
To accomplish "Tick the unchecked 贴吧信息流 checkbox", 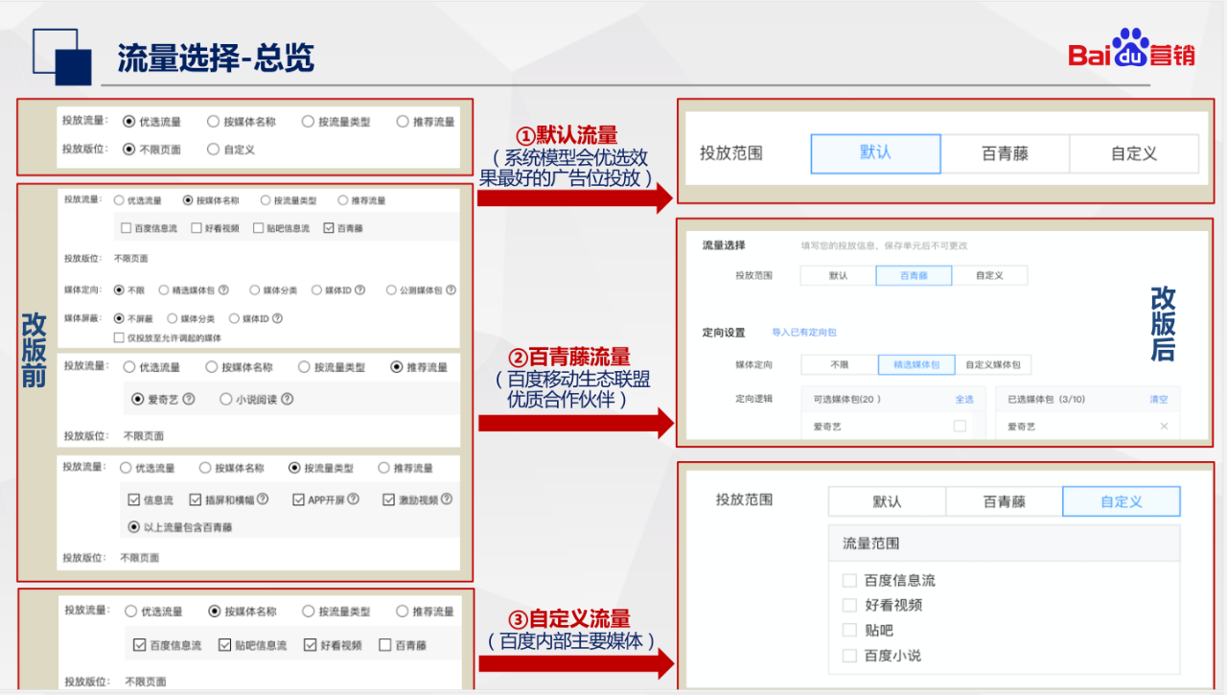I will tap(259, 228).
